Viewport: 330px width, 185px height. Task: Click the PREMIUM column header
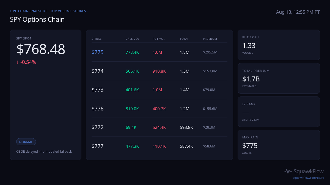[210, 39]
